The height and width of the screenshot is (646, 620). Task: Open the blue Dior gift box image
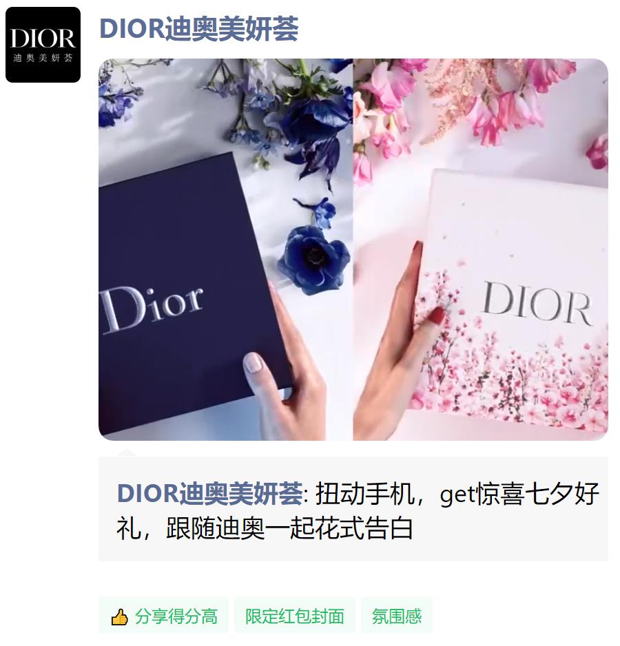tap(225, 249)
